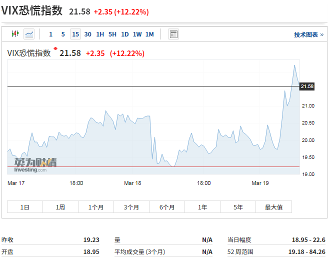Viewport: 329px width, 258px height.
Task: Click the VIX恐慌指数 page title
Action: [x=32, y=10]
